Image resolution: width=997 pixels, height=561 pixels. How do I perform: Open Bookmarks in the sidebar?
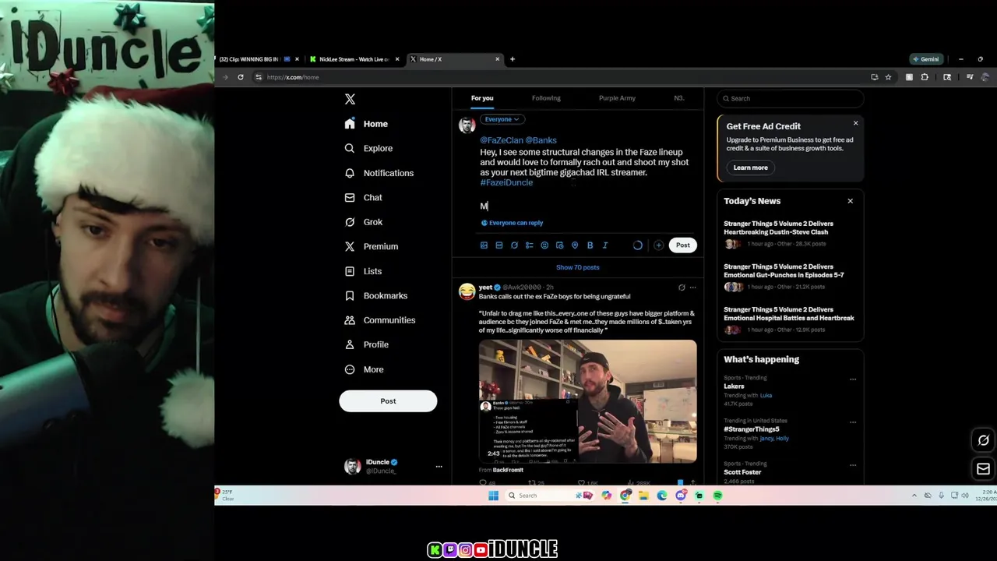click(x=376, y=295)
